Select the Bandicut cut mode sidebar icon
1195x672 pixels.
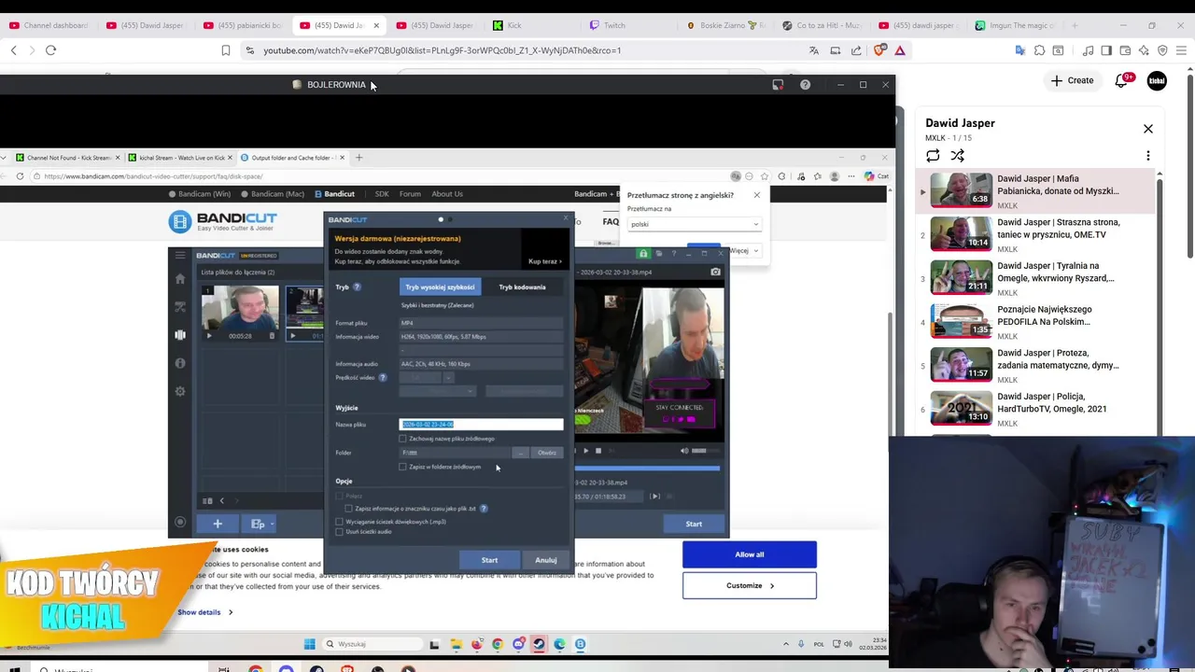pyautogui.click(x=180, y=307)
